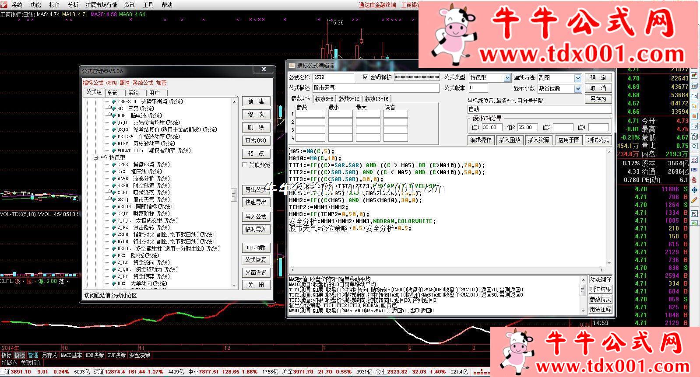Click the 临时导入 button
This screenshot has height=377, width=700.
[x=256, y=229]
